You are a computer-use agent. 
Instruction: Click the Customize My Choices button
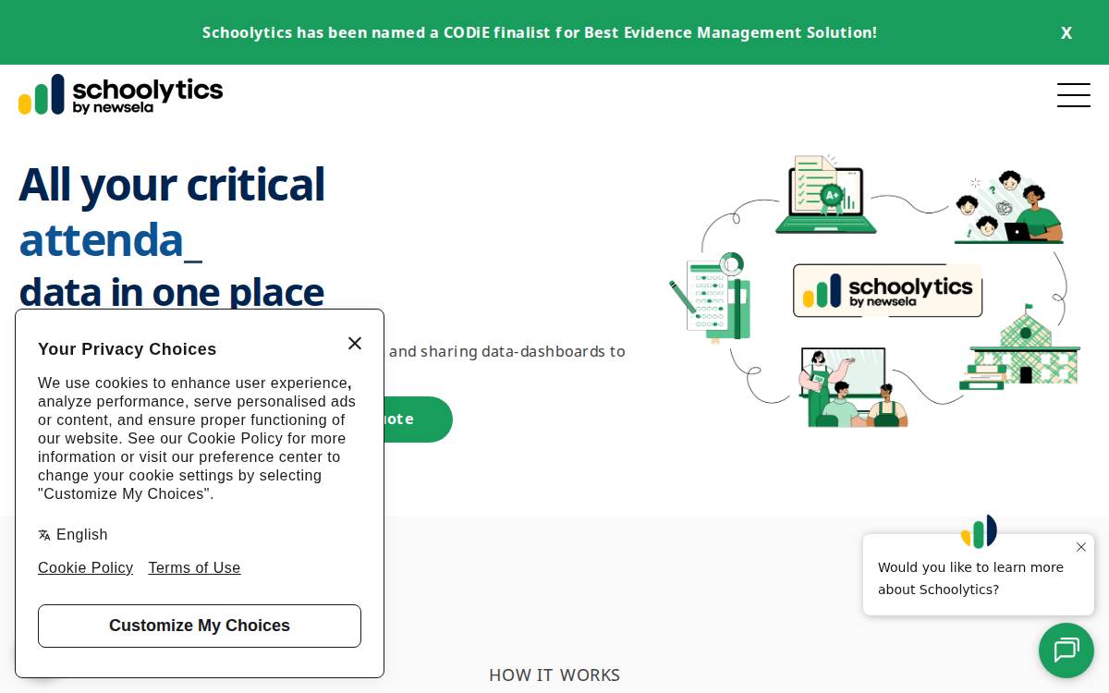click(200, 626)
